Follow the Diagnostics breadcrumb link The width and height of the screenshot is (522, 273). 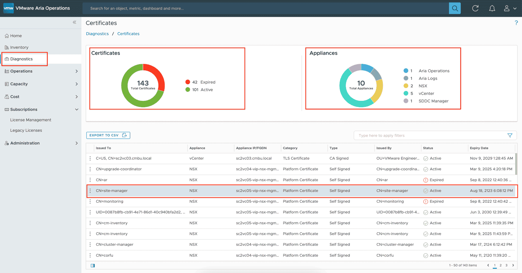coord(97,34)
